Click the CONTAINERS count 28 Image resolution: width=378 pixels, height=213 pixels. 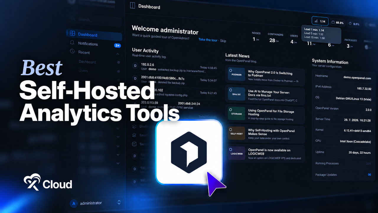pyautogui.click(x=272, y=40)
